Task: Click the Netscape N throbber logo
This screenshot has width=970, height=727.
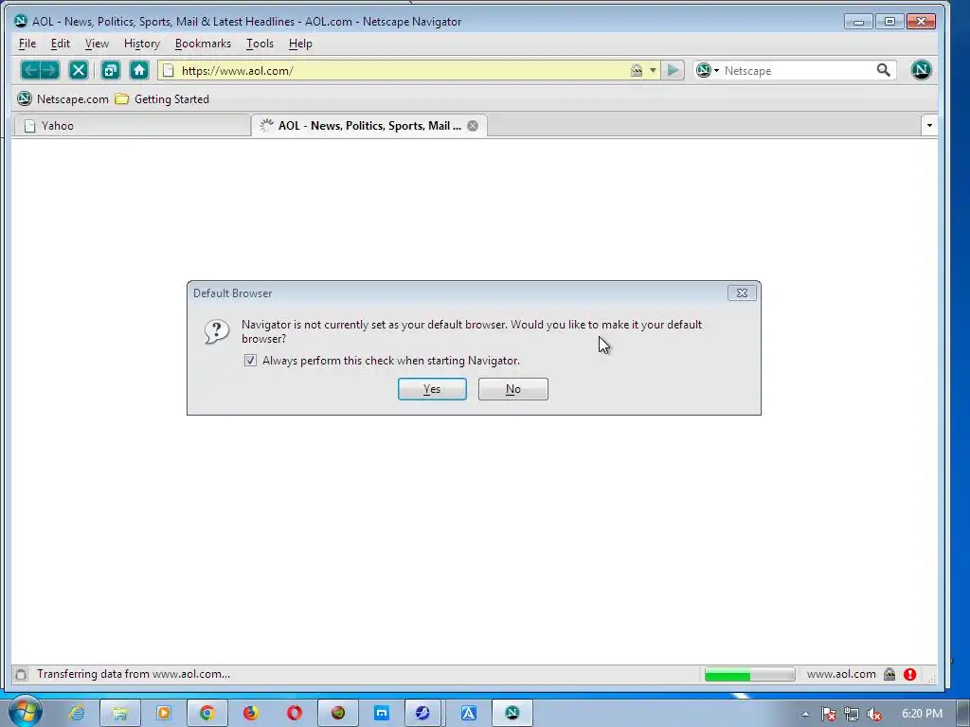Action: point(921,70)
